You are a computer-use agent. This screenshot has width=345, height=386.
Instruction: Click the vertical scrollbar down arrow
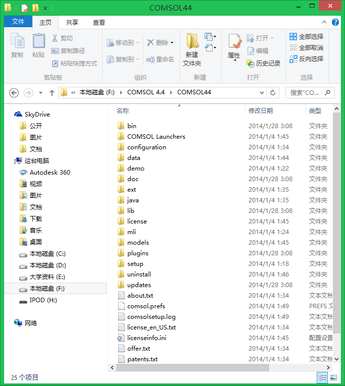click(x=336, y=359)
